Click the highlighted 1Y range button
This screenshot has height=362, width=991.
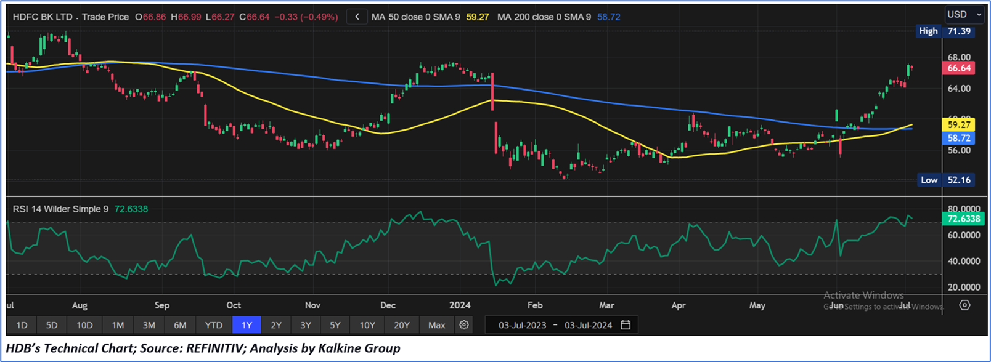click(x=247, y=325)
